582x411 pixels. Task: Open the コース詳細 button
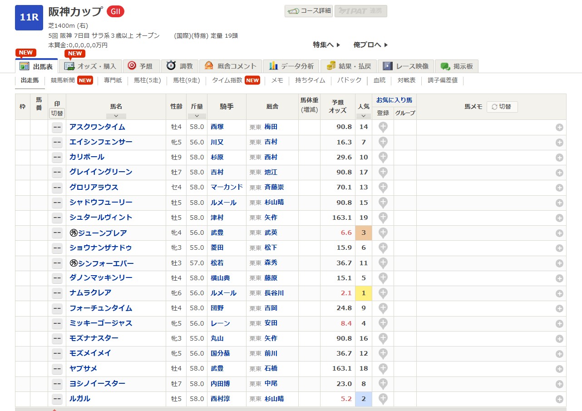point(309,11)
